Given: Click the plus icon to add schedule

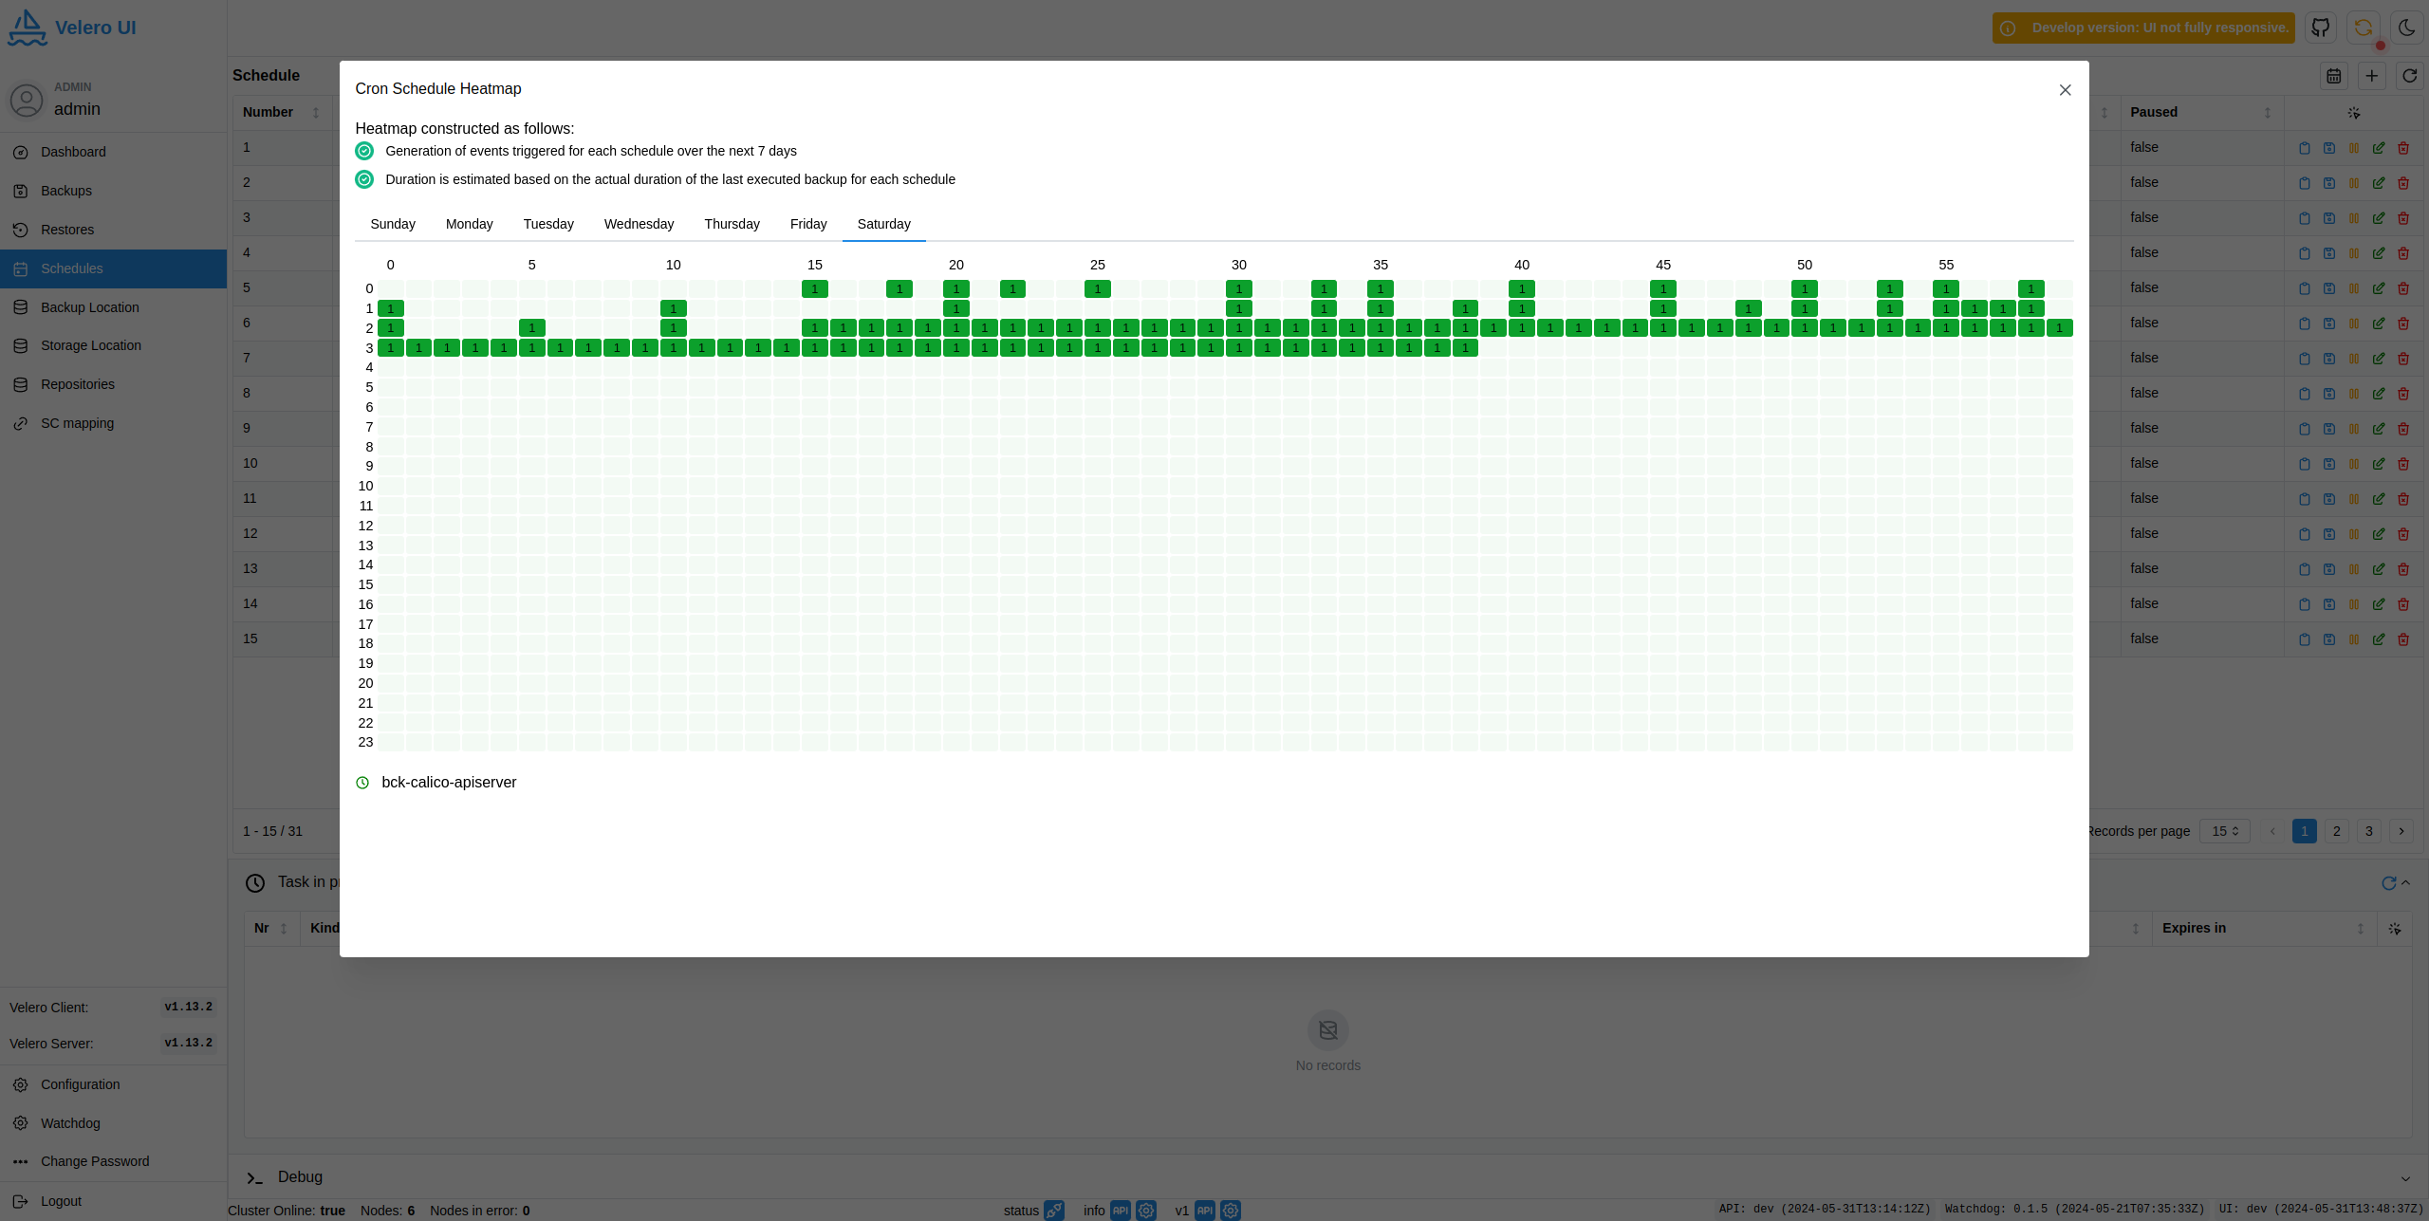Looking at the screenshot, I should point(2372,76).
